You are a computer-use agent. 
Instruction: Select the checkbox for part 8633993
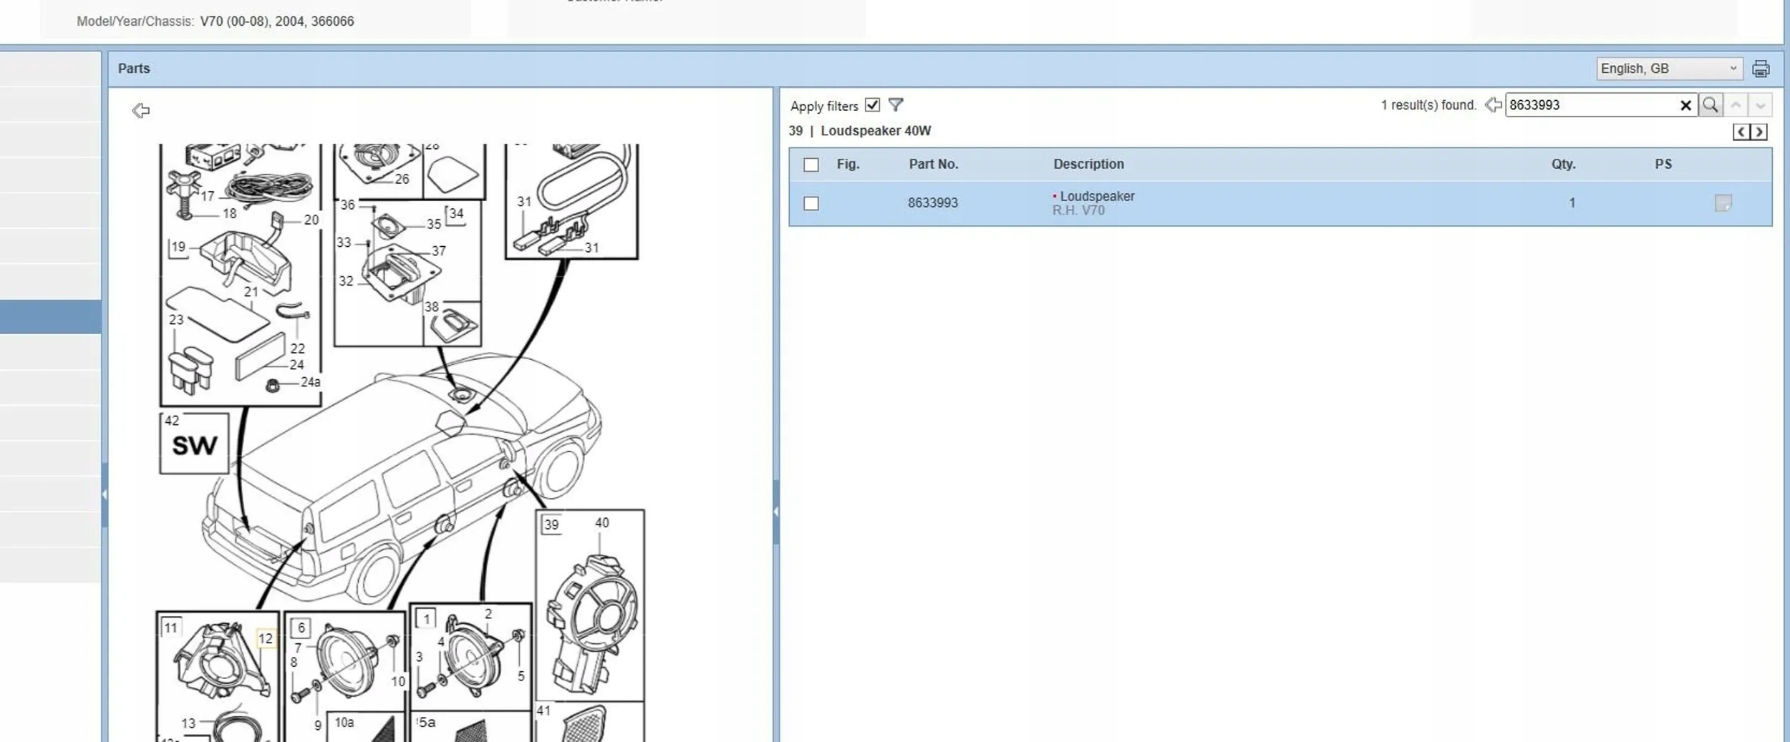point(811,203)
